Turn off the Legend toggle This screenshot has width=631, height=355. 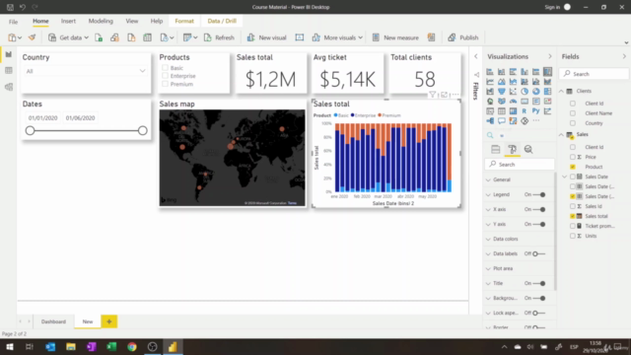[x=539, y=195]
